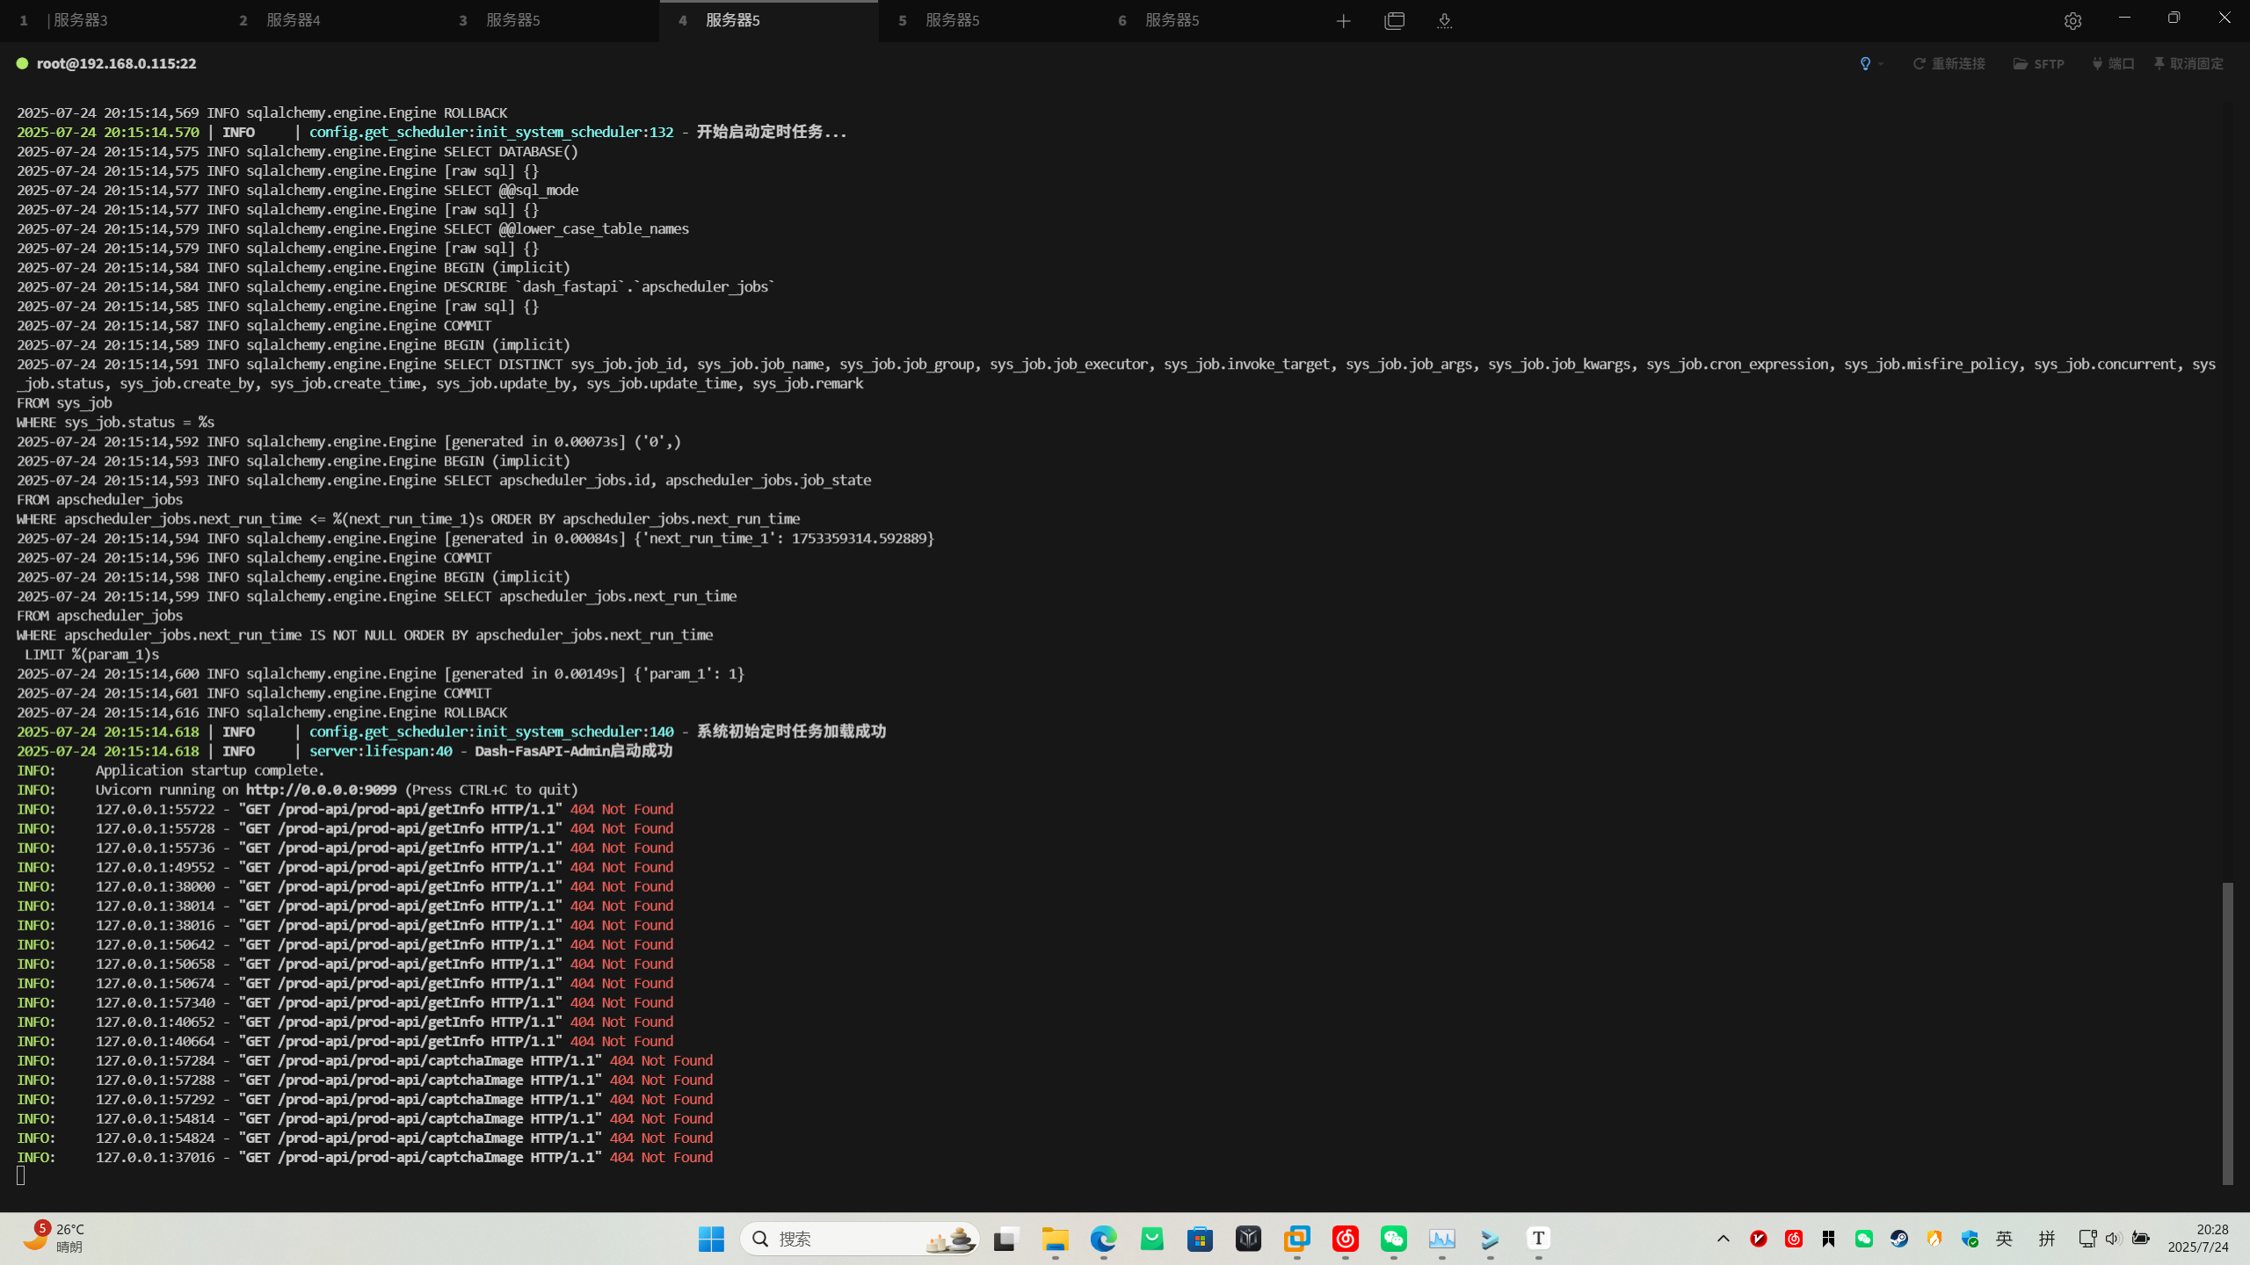Toggle the 拼 IME mode indicator
This screenshot has height=1265, width=2250.
coord(2046,1239)
